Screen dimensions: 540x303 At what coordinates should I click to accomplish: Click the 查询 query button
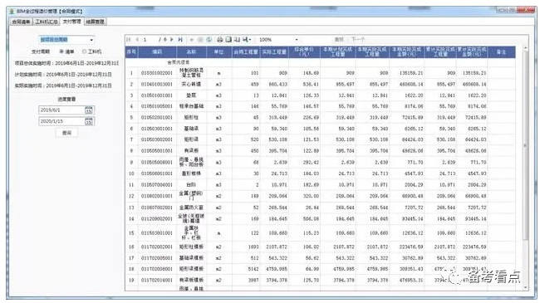tap(66, 133)
